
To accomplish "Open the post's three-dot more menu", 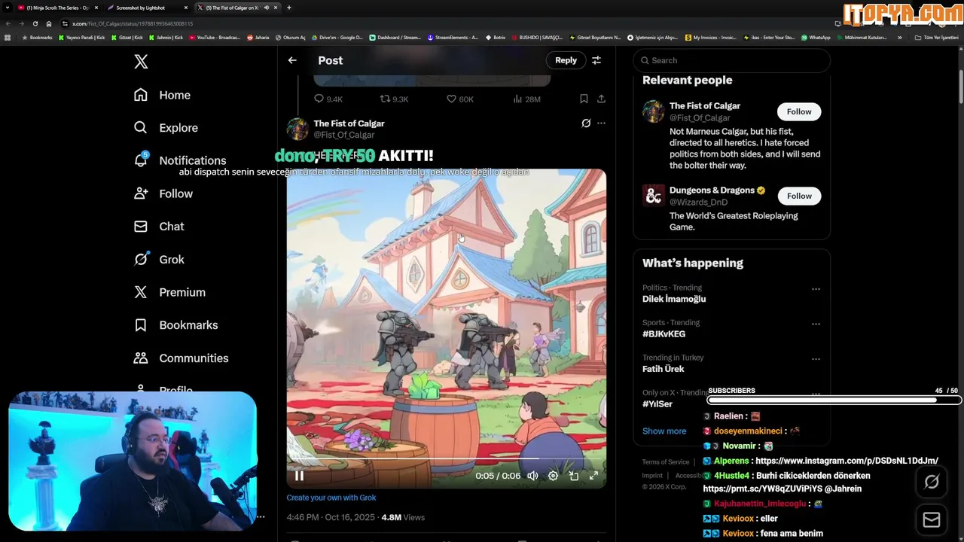I will 601,123.
